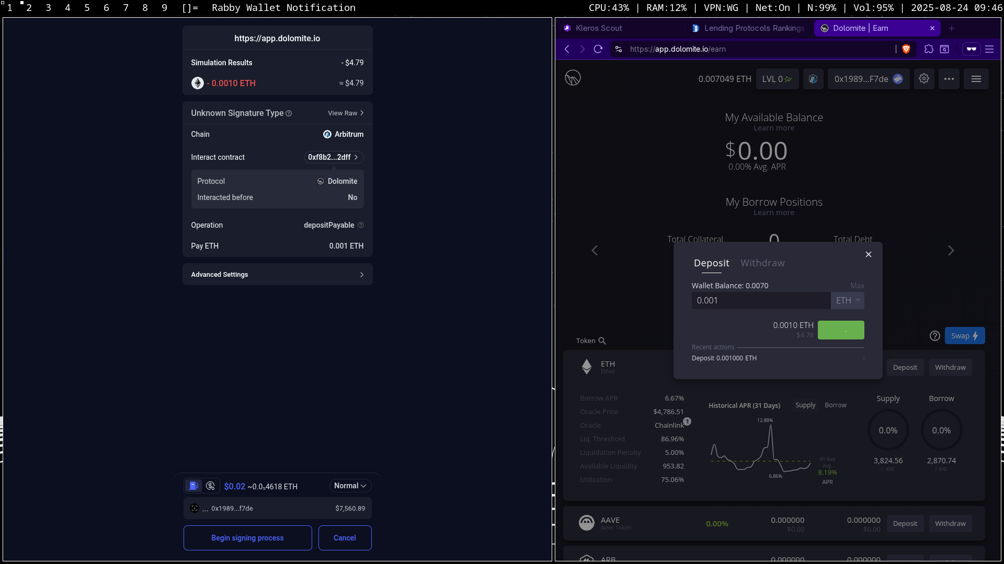
Task: Click the green confirm button in modal
Action: click(x=841, y=330)
